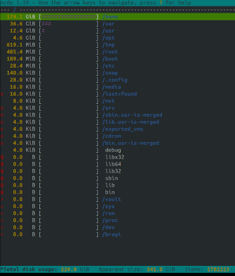Click the sbin symlink entry
235x276 pixels.
pyautogui.click(x=111, y=178)
